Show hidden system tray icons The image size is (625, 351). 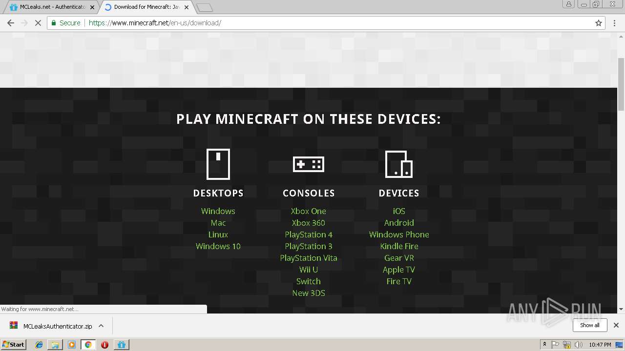coord(544,345)
